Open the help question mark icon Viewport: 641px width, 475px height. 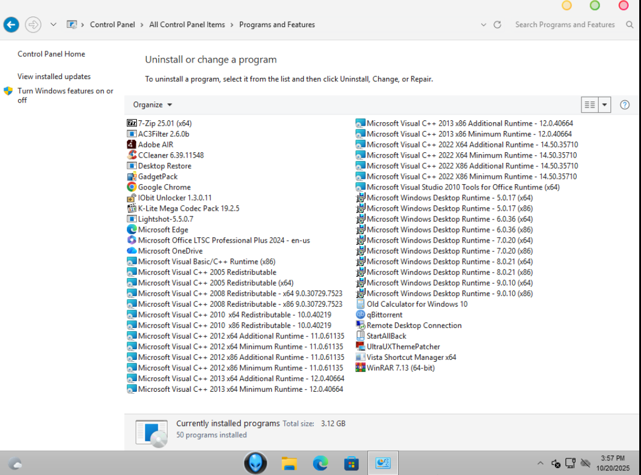click(624, 105)
